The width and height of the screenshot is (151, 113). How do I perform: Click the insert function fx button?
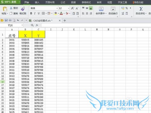coord(37,25)
